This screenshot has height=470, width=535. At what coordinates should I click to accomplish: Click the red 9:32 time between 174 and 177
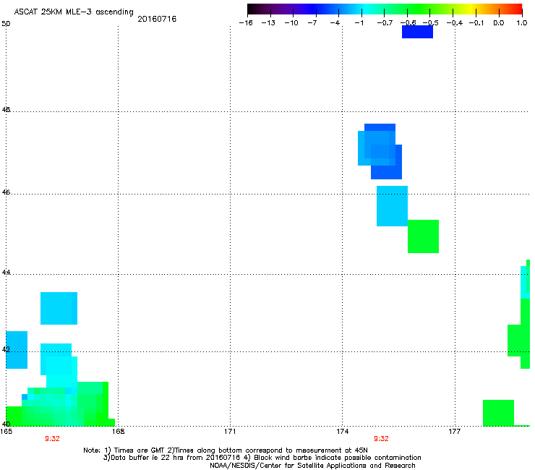381,439
